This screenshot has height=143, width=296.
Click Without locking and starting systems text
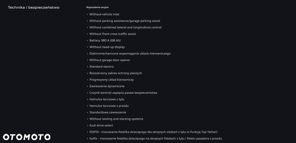[116, 119]
